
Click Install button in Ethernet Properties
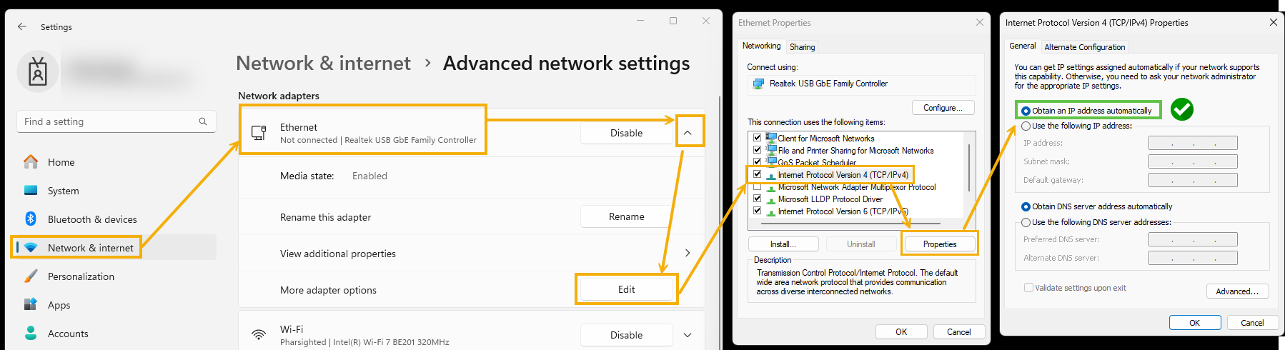(x=783, y=244)
